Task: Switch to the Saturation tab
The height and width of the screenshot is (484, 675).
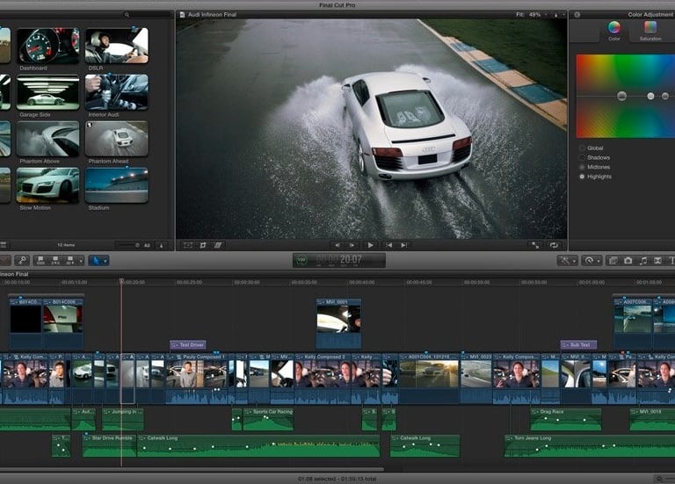Action: pyautogui.click(x=650, y=31)
